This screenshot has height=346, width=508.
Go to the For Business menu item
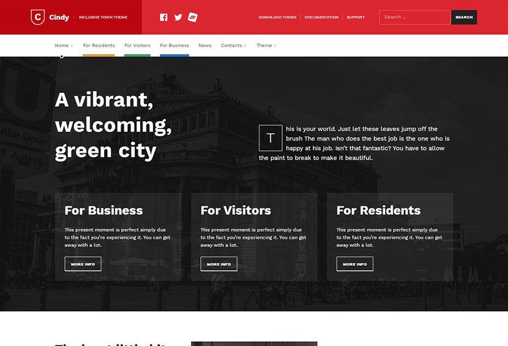pyautogui.click(x=174, y=45)
